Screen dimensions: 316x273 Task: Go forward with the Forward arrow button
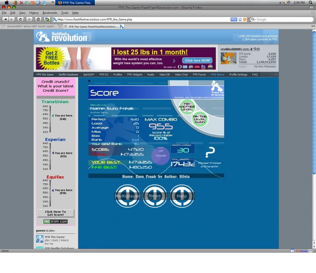point(12,19)
